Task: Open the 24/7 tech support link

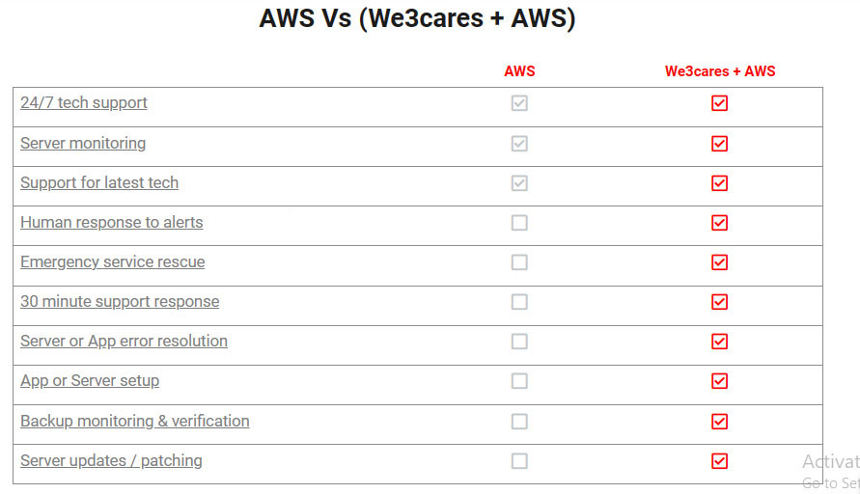Action: pyautogui.click(x=84, y=103)
